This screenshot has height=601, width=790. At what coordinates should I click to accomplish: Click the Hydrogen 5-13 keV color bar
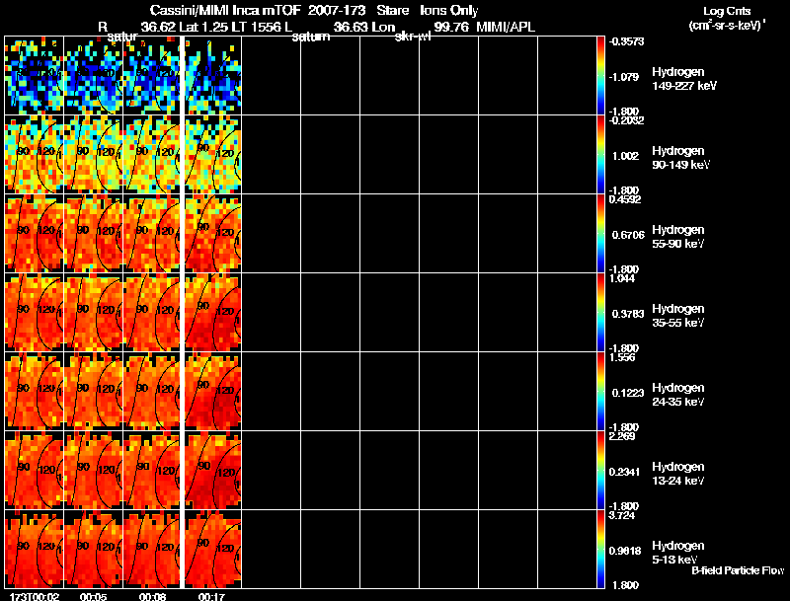click(x=601, y=550)
